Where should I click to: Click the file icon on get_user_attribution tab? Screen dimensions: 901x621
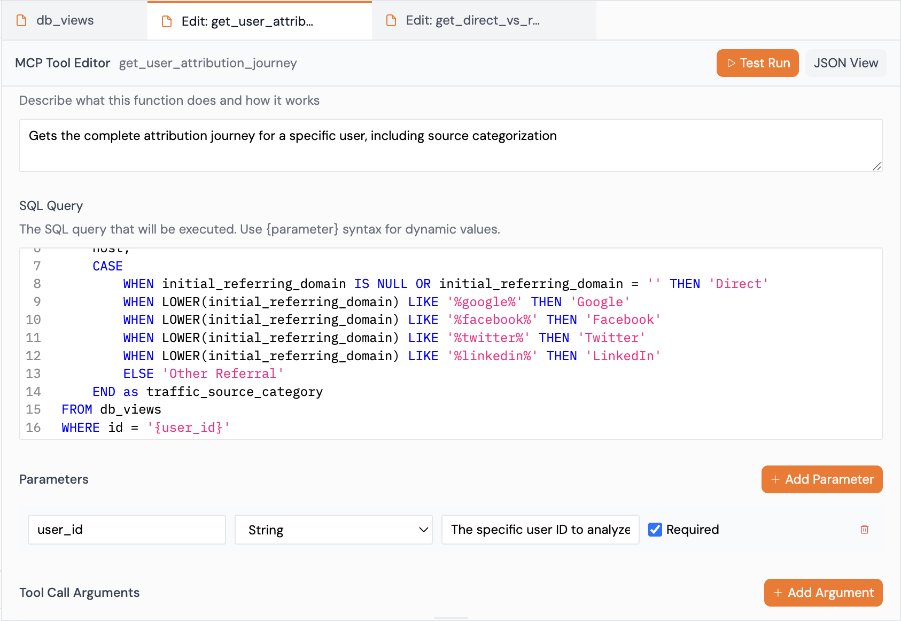pyautogui.click(x=166, y=20)
